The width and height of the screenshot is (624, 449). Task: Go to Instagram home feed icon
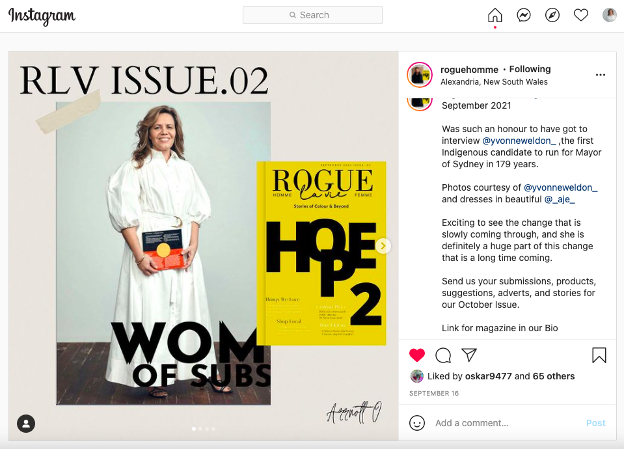[495, 16]
